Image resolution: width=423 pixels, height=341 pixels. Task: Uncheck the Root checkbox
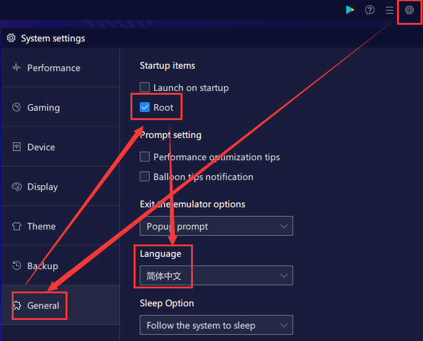click(145, 107)
